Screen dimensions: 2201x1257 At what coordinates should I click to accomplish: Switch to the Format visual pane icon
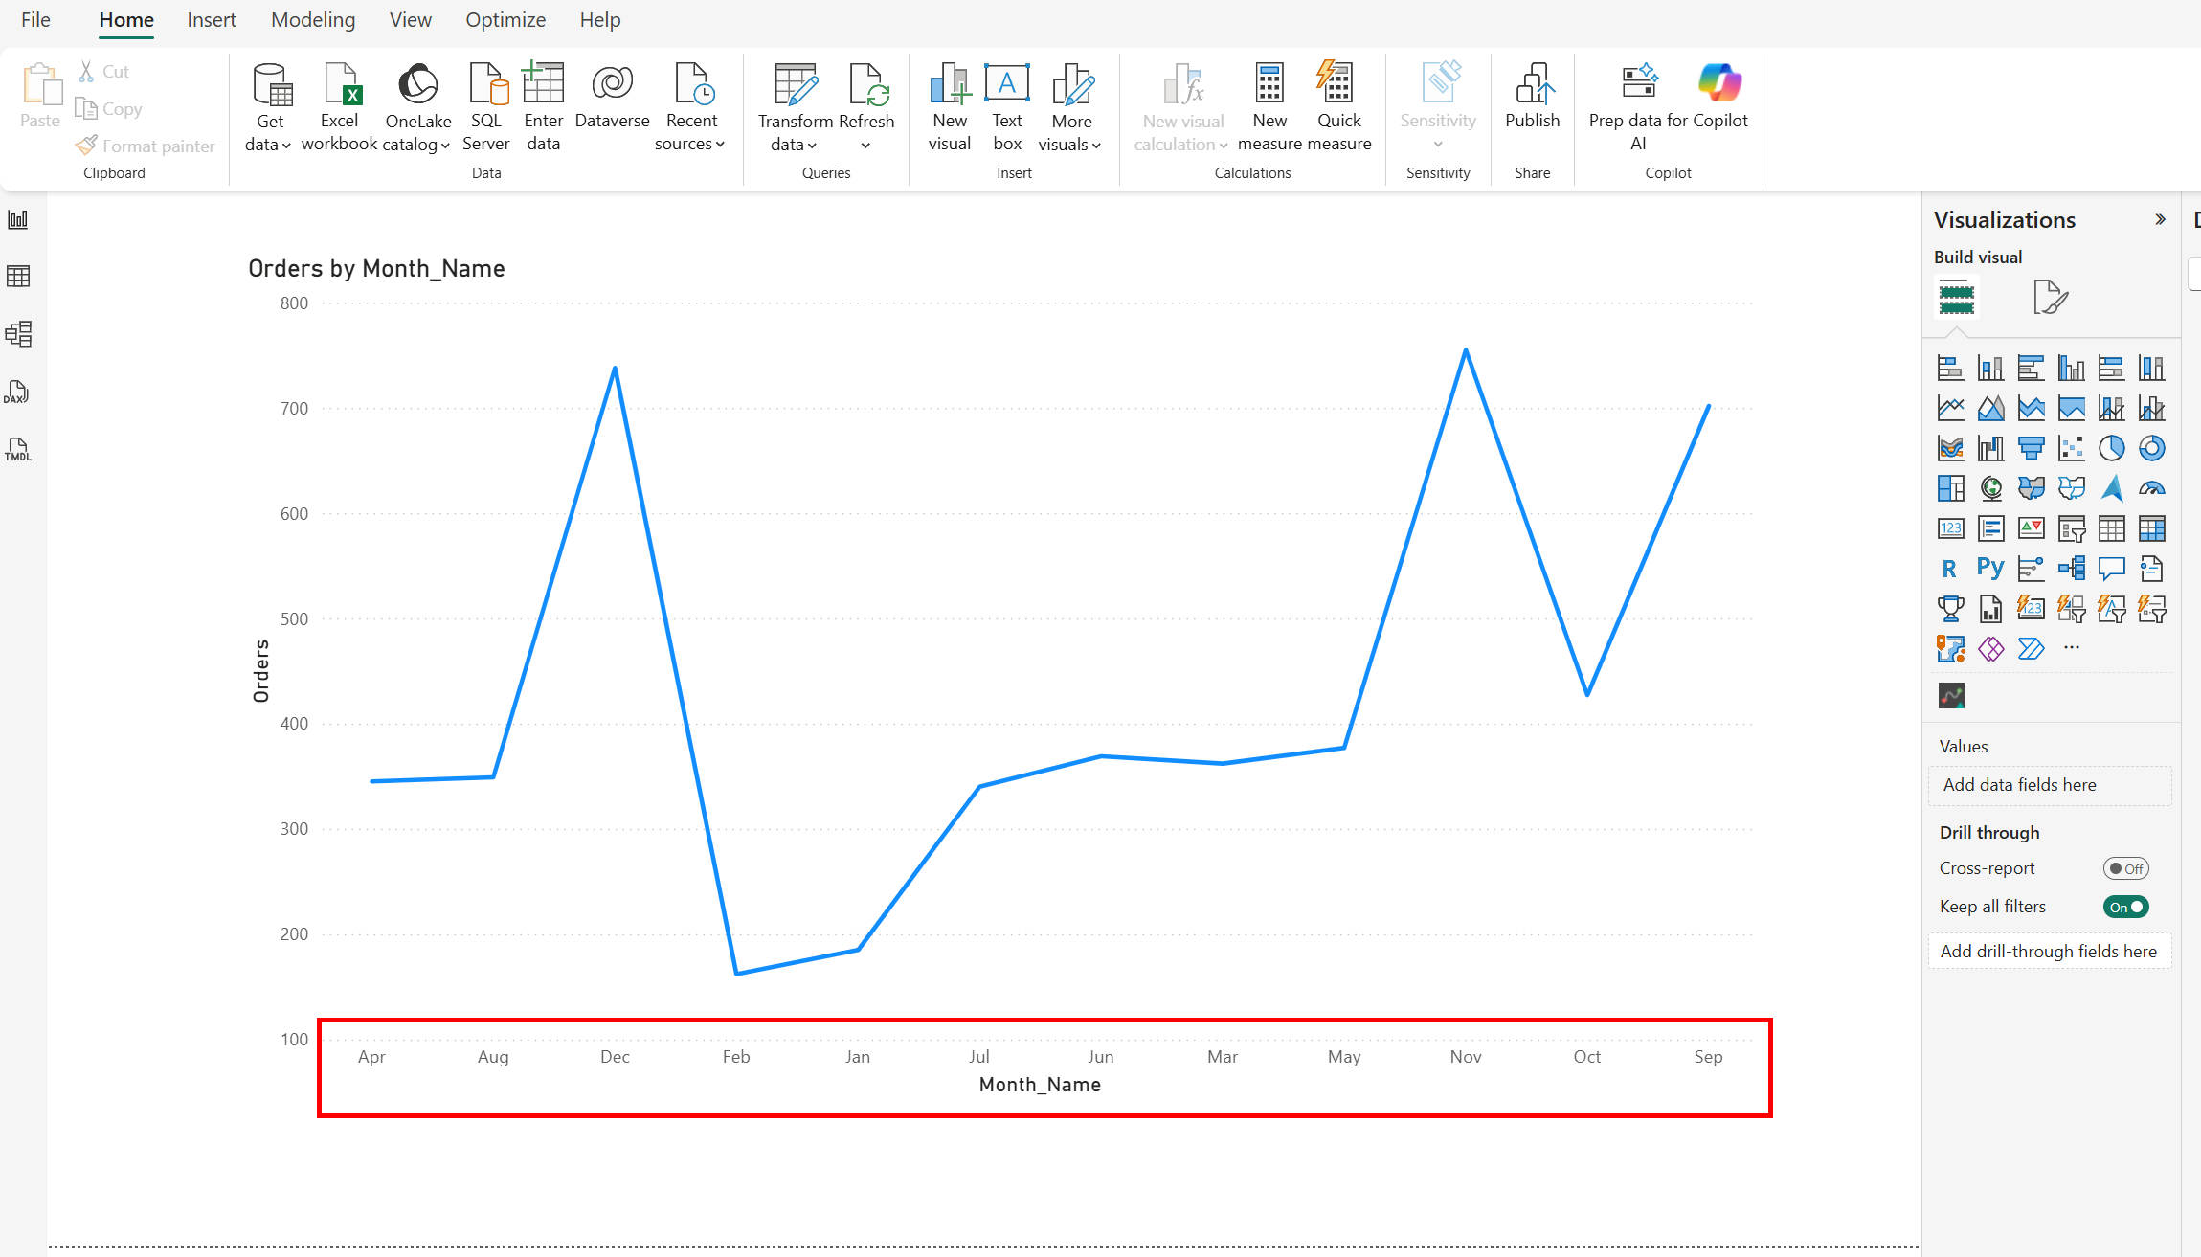point(2050,298)
